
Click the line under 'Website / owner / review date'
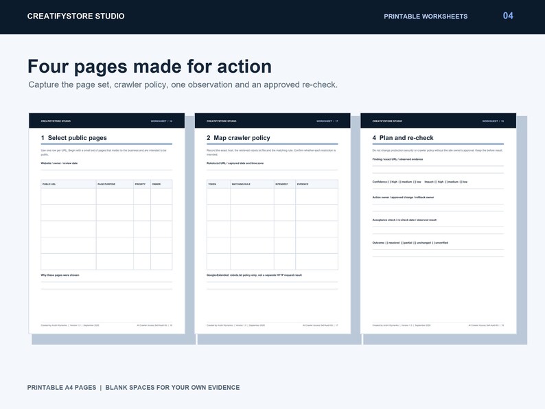pyautogui.click(x=106, y=170)
